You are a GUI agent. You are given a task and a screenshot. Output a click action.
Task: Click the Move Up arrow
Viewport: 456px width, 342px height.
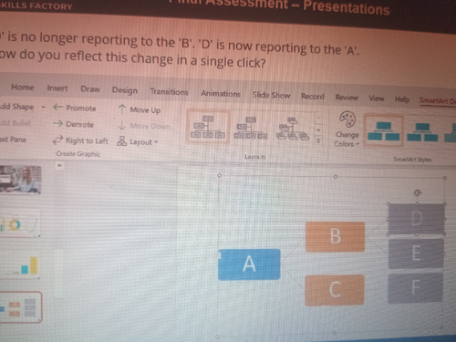140,109
